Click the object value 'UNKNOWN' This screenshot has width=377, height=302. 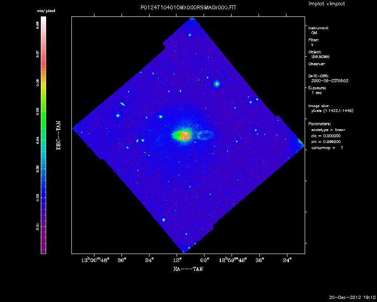tap(320, 57)
